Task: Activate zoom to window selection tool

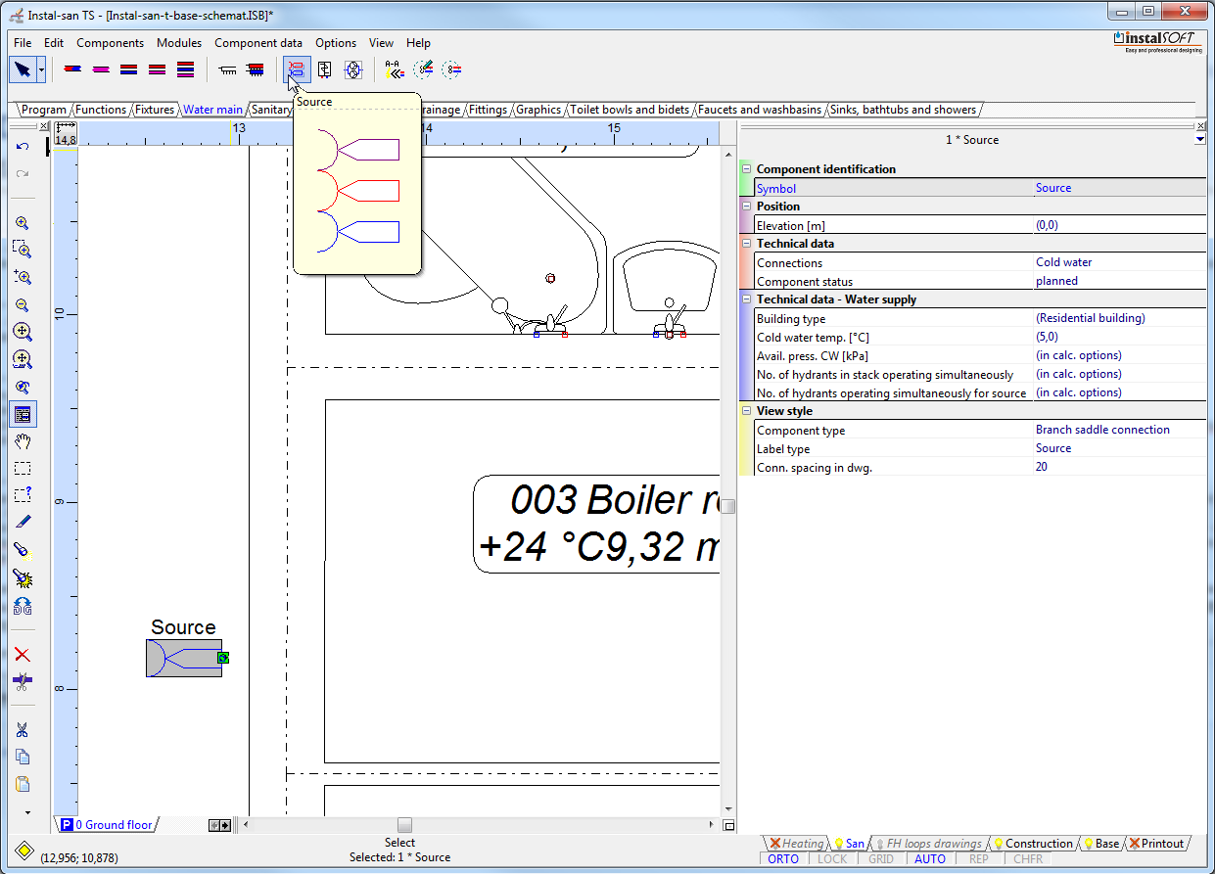Action: 23,250
